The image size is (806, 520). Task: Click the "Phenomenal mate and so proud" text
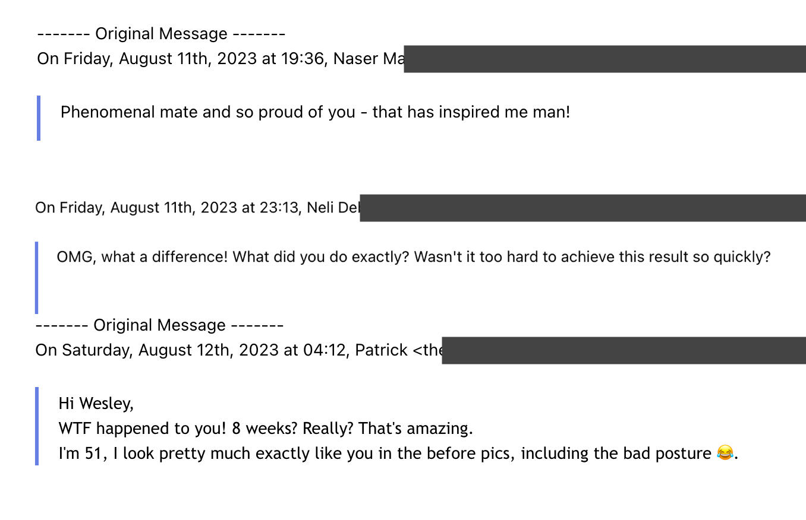tap(315, 112)
